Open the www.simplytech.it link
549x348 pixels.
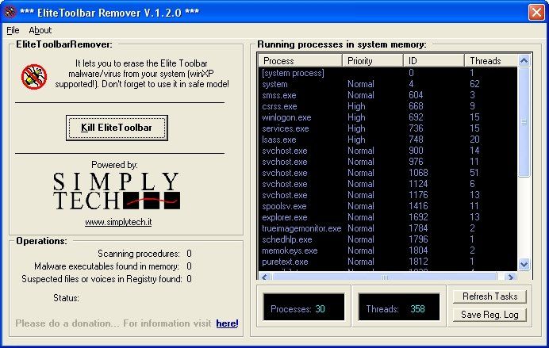[x=118, y=222]
